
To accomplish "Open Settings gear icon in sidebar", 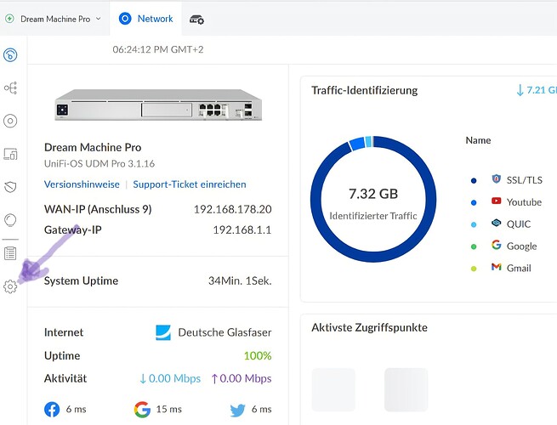I will (10, 286).
